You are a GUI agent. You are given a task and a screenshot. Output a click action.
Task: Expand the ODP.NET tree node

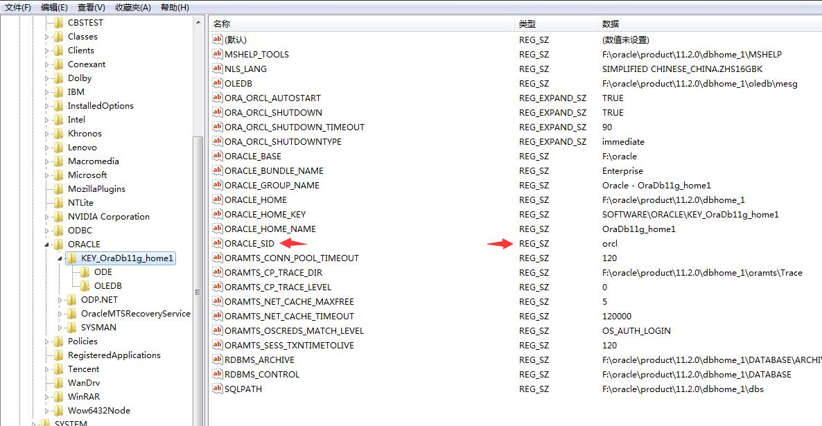coord(60,300)
